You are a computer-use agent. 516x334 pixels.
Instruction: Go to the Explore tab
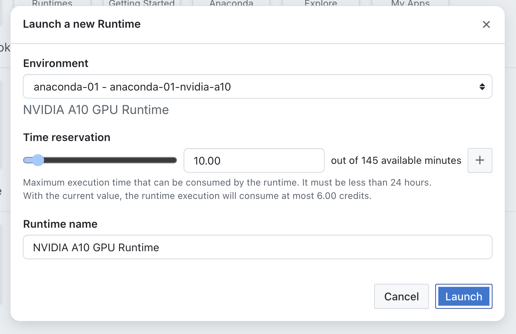tap(320, 4)
